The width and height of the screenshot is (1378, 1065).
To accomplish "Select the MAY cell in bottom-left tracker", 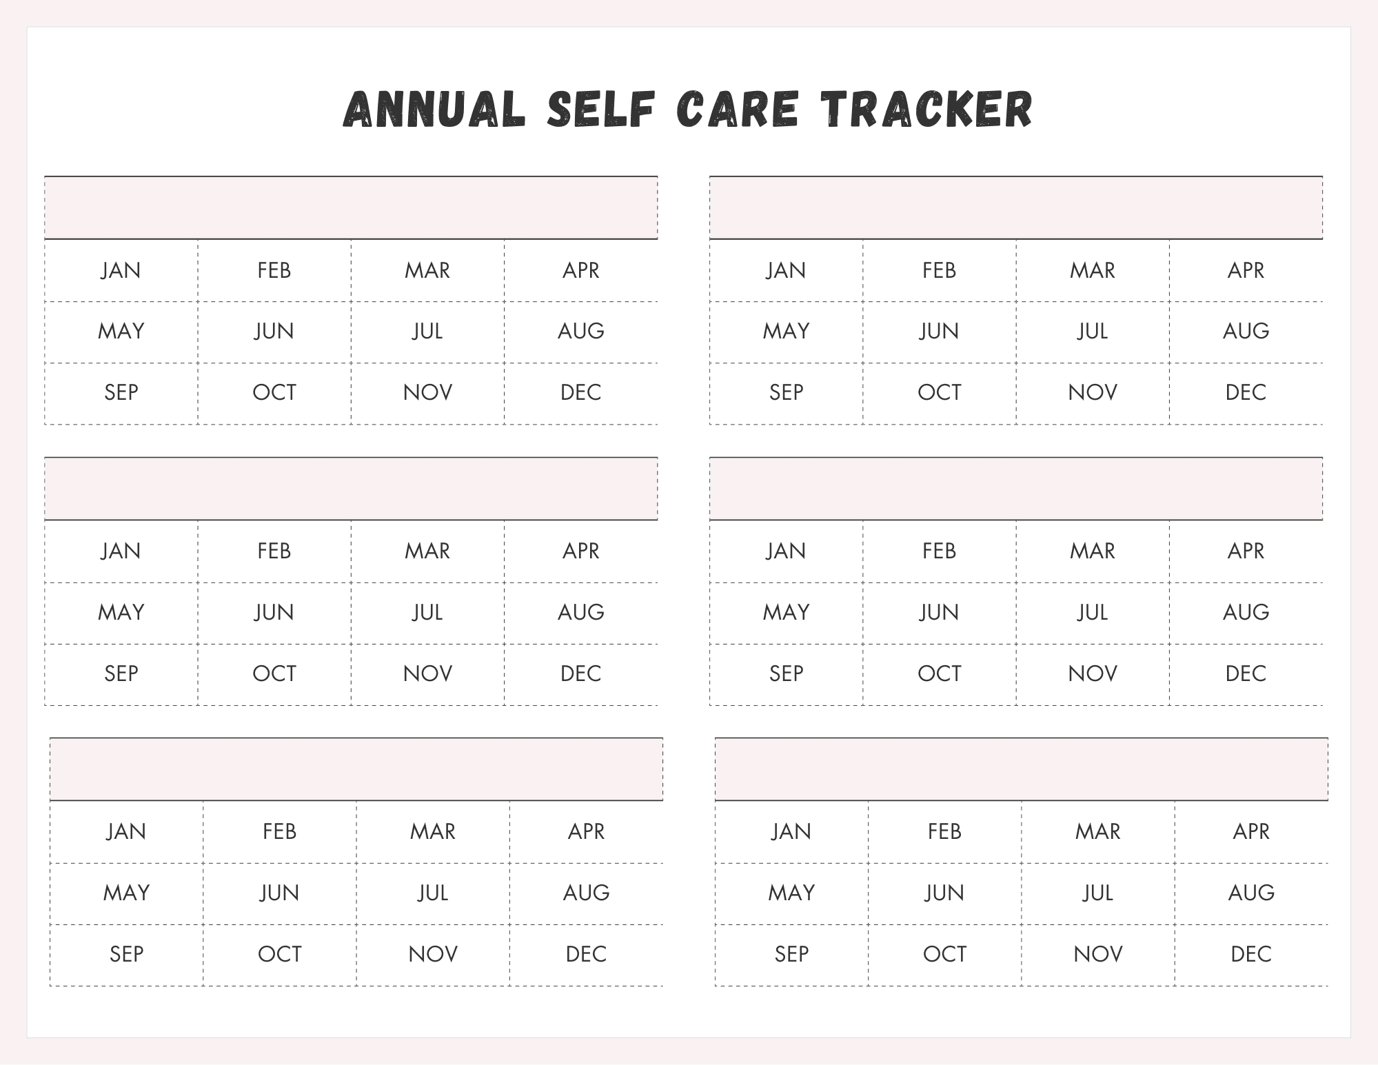I will pyautogui.click(x=127, y=893).
